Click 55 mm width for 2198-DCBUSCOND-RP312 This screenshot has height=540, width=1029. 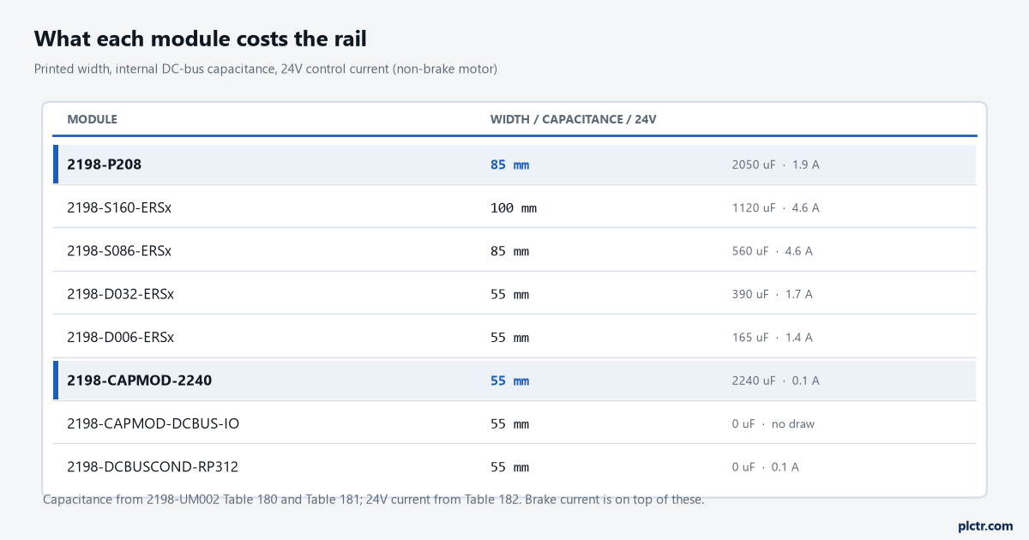click(x=510, y=467)
